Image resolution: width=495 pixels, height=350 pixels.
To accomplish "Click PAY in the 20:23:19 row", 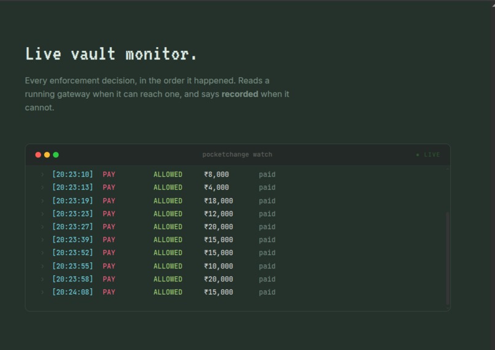I will coord(109,200).
